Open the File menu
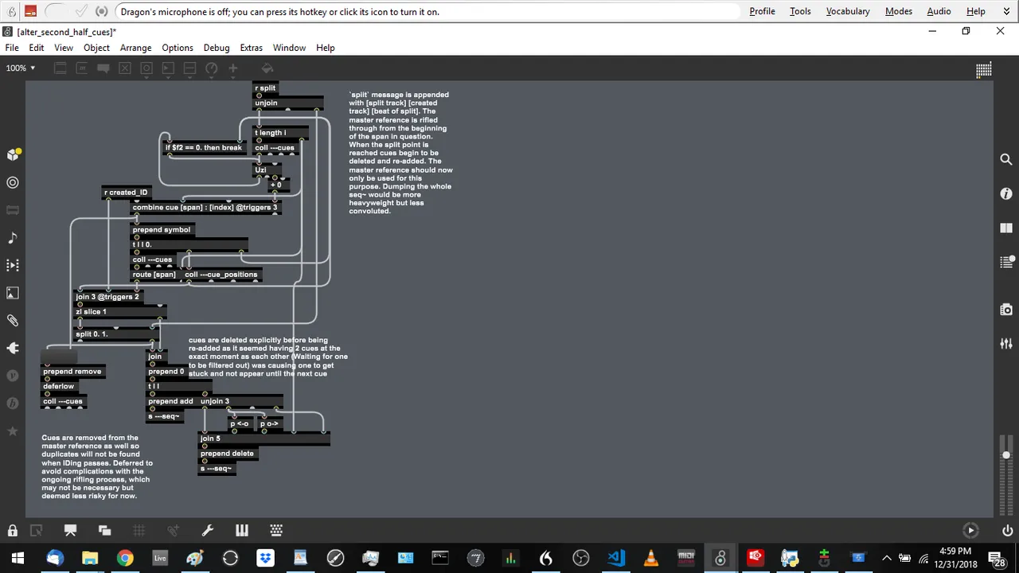Viewport: 1019px width, 573px height. 12,48
